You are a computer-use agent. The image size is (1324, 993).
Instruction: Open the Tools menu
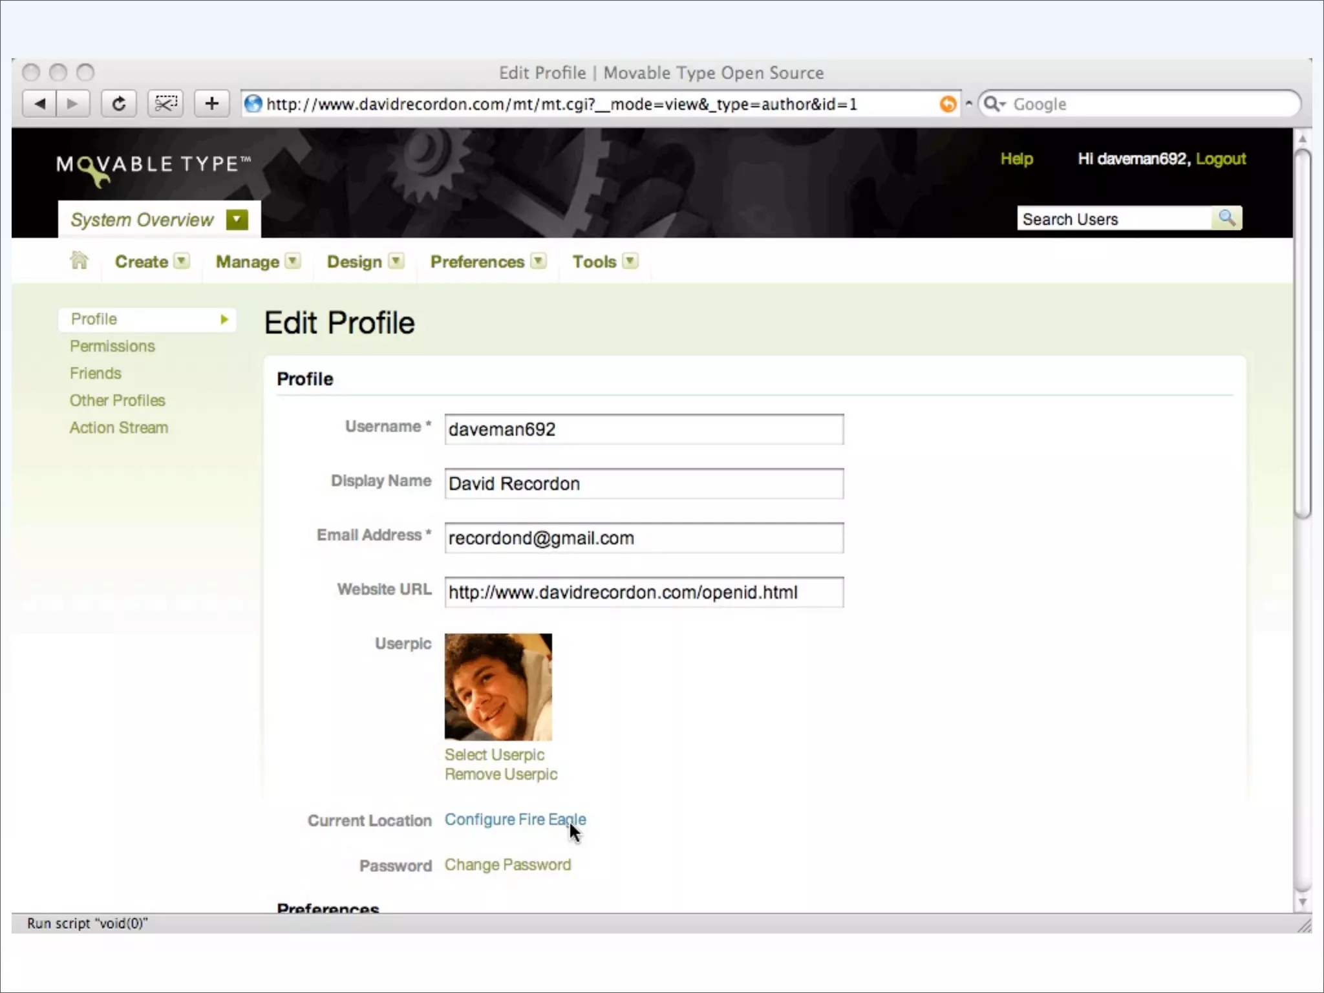pos(594,262)
